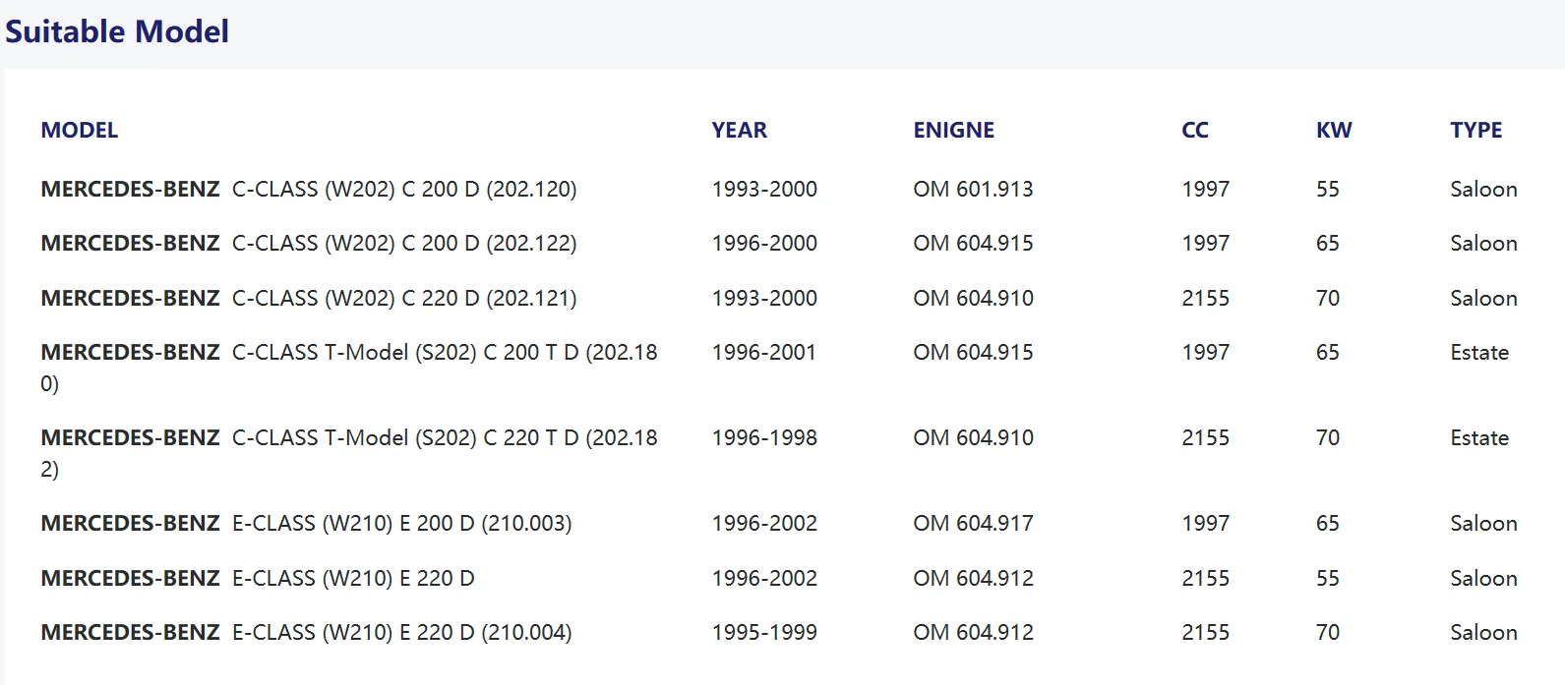Screen dimensions: 1565x685
Task: Select CC value 2155 in the 202.121 row
Action: [x=1206, y=298]
